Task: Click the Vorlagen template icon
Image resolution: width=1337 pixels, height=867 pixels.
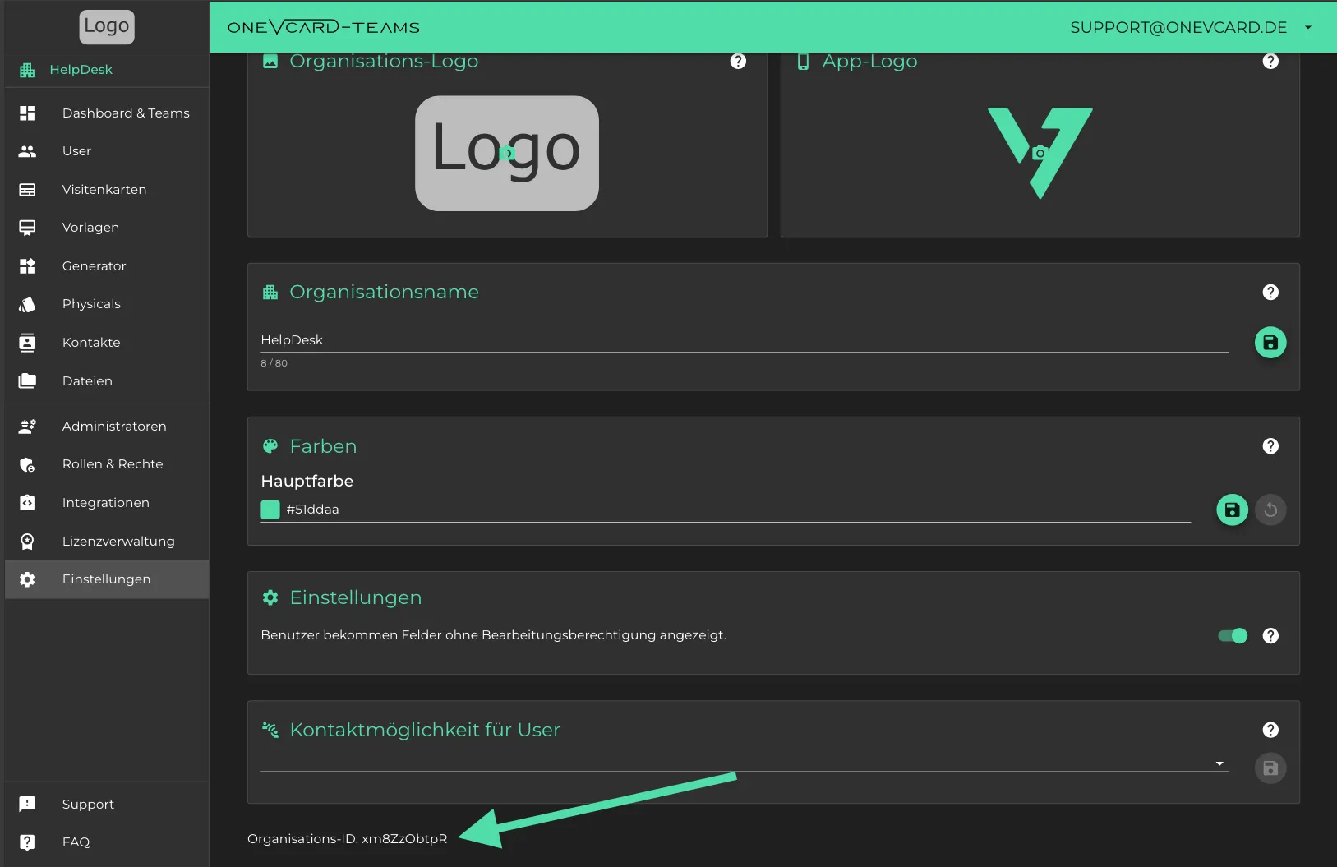Action: 27,228
